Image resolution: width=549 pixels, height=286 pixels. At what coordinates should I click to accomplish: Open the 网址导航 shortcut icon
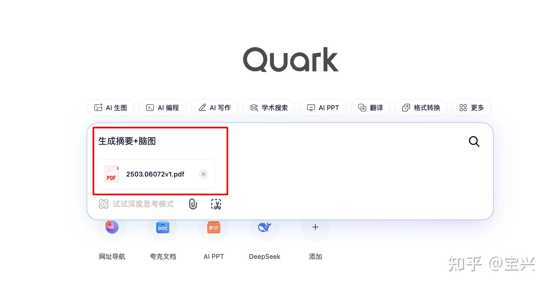tap(112, 227)
